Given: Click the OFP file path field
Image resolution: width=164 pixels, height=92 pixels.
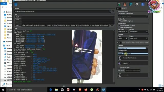Looking at the screenshot, I should click(65, 25).
